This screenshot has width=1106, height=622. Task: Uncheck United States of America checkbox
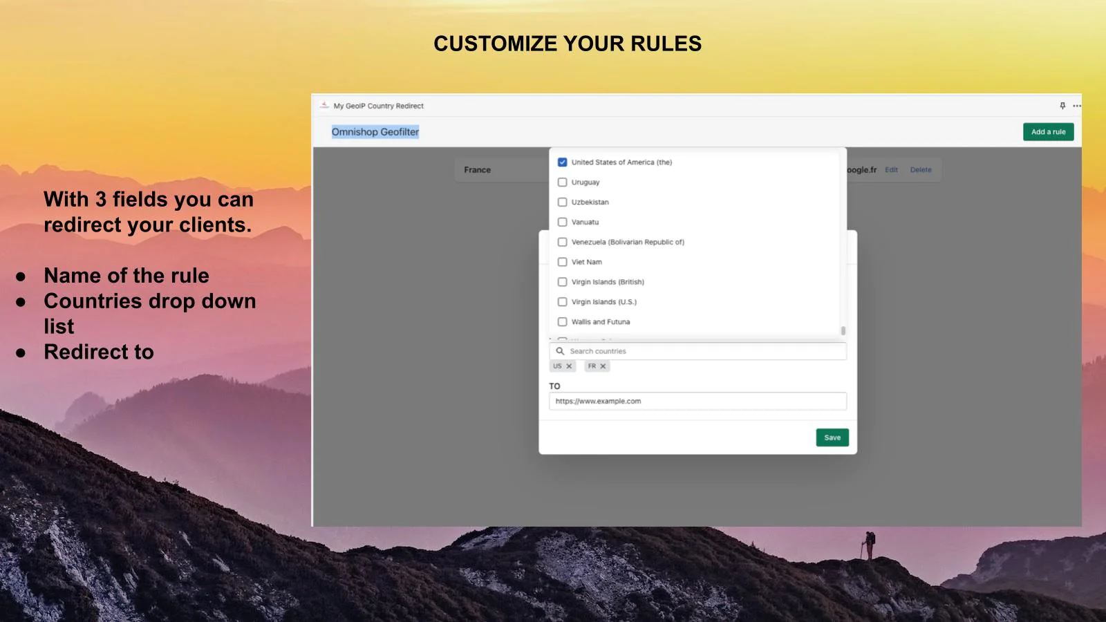562,162
